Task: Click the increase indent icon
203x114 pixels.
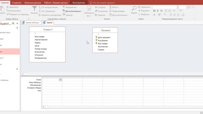Action: point(169,11)
